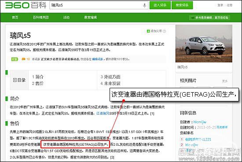Click the 添加义项 plus icon
The width and height of the screenshot is (242, 162).
click(x=148, y=31)
